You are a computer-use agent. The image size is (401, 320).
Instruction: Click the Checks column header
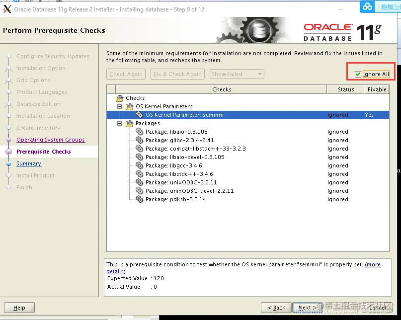tap(222, 89)
